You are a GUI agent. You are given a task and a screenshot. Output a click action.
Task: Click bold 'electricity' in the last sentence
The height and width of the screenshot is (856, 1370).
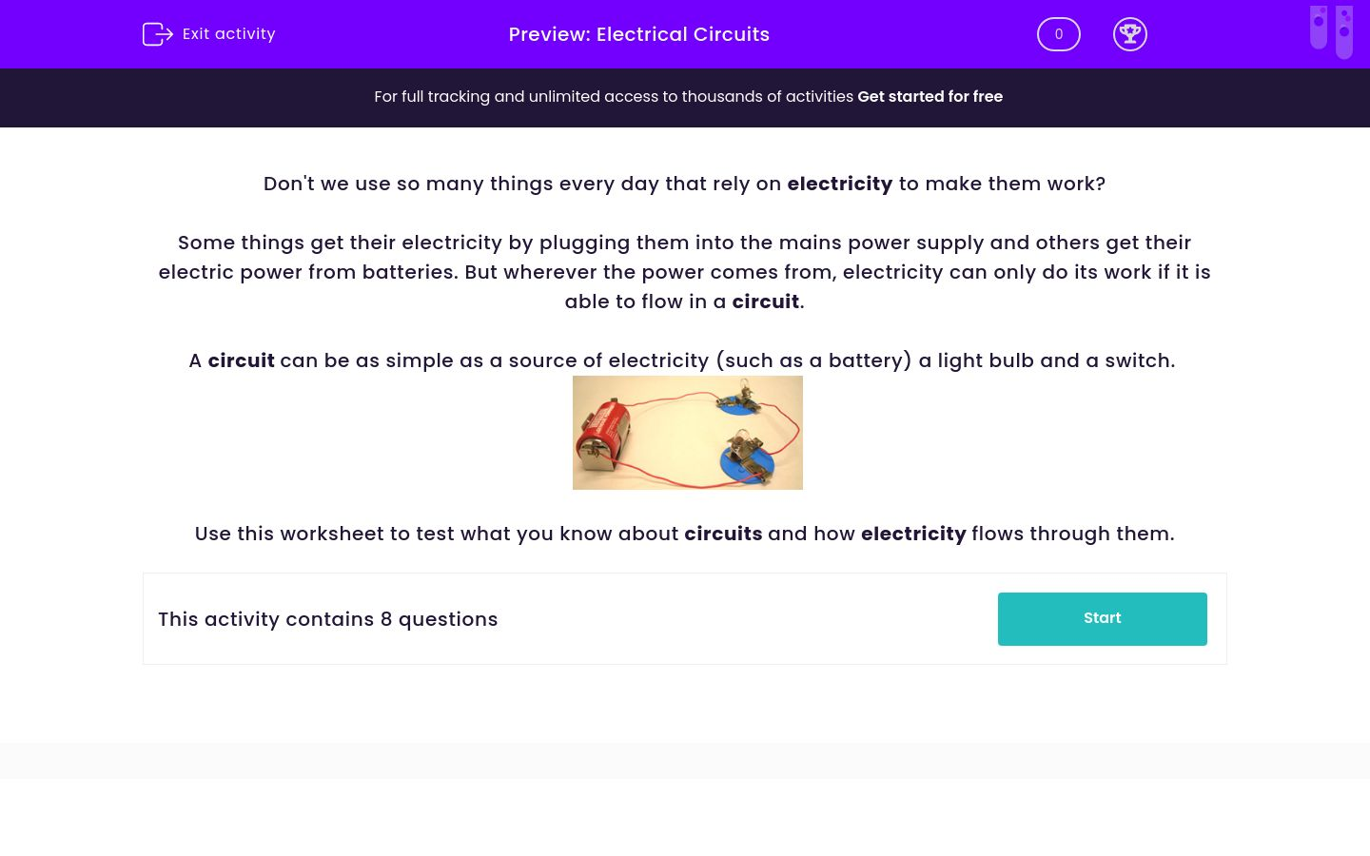pyautogui.click(x=913, y=534)
